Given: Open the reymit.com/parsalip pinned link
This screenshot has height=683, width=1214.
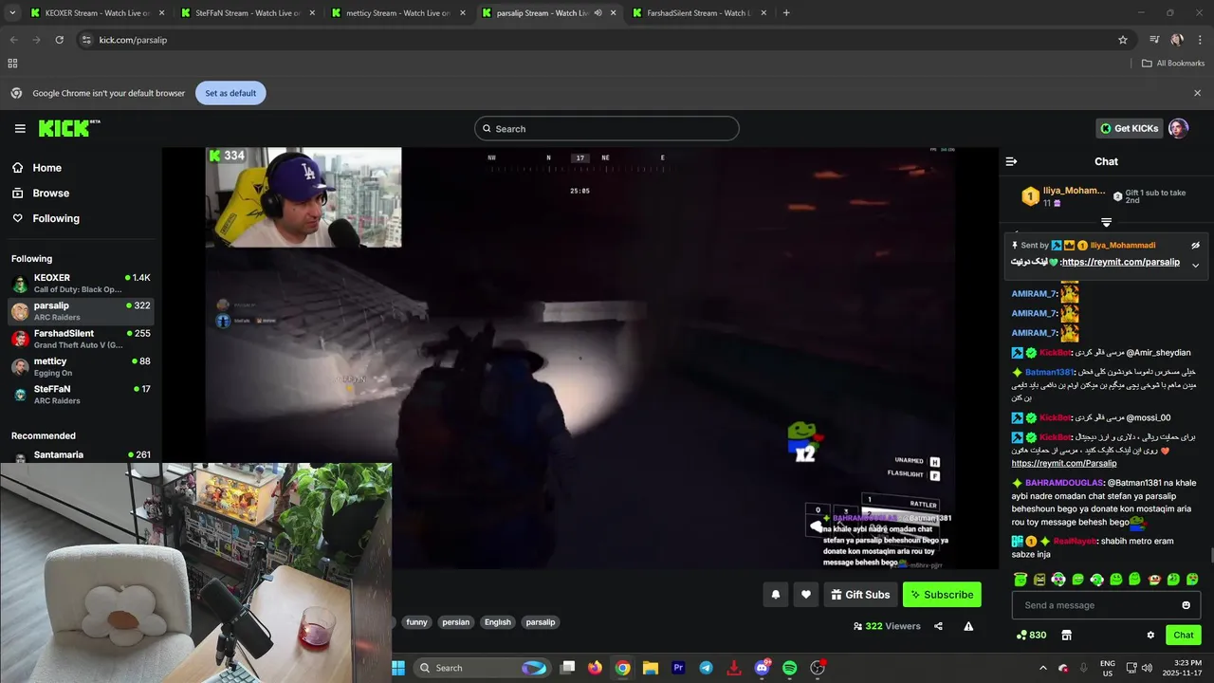Looking at the screenshot, I should coord(1121,262).
